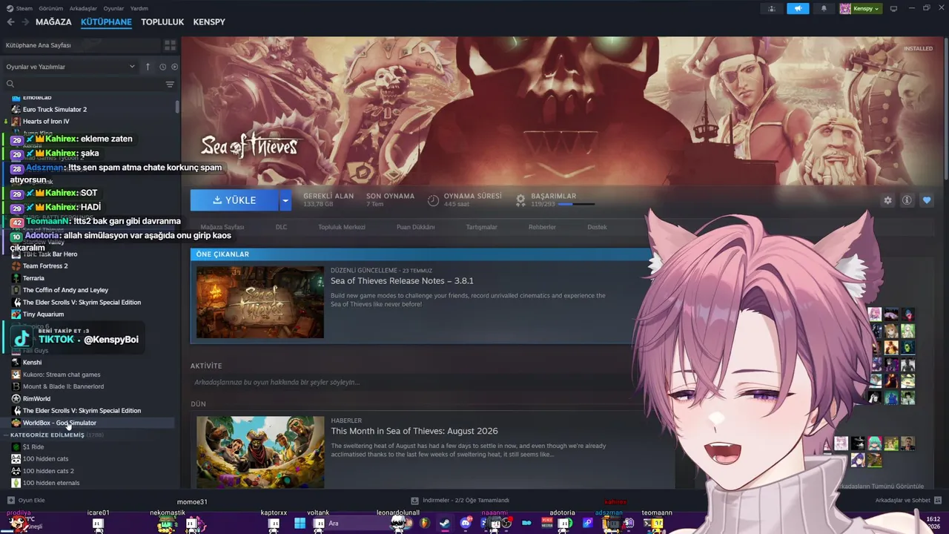Image resolution: width=949 pixels, height=534 pixels.
Task: Select Team Fortress 2 in library
Action: [45, 266]
